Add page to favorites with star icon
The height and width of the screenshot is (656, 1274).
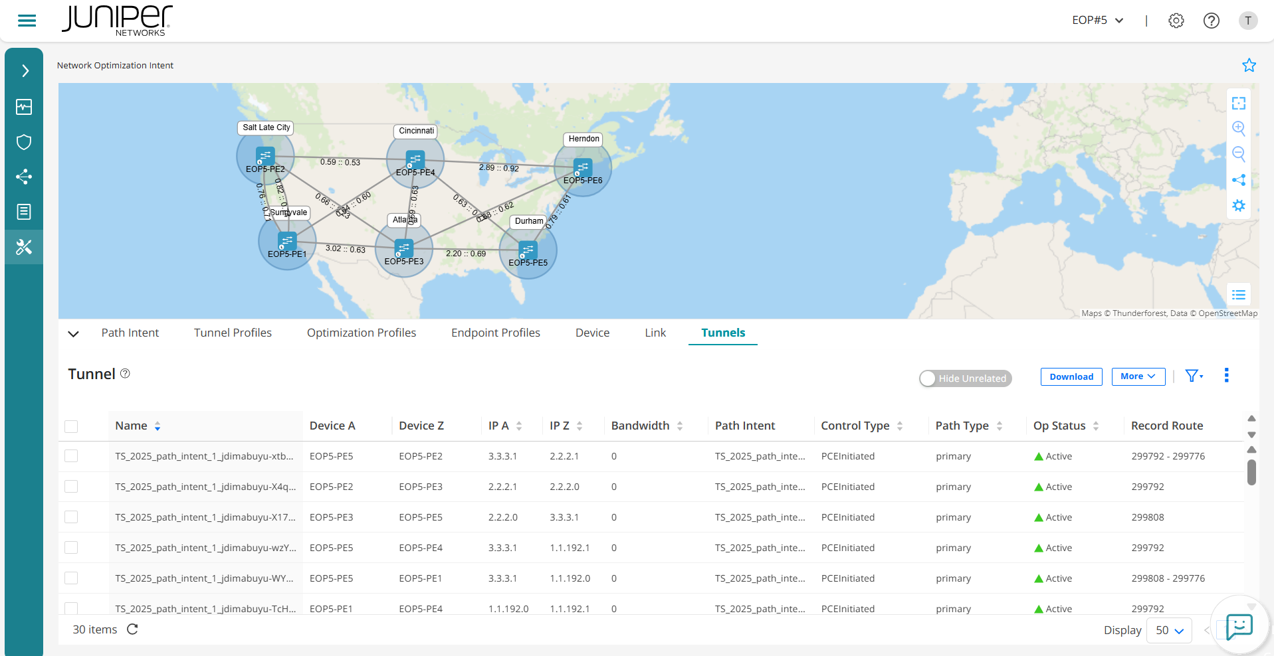tap(1249, 65)
